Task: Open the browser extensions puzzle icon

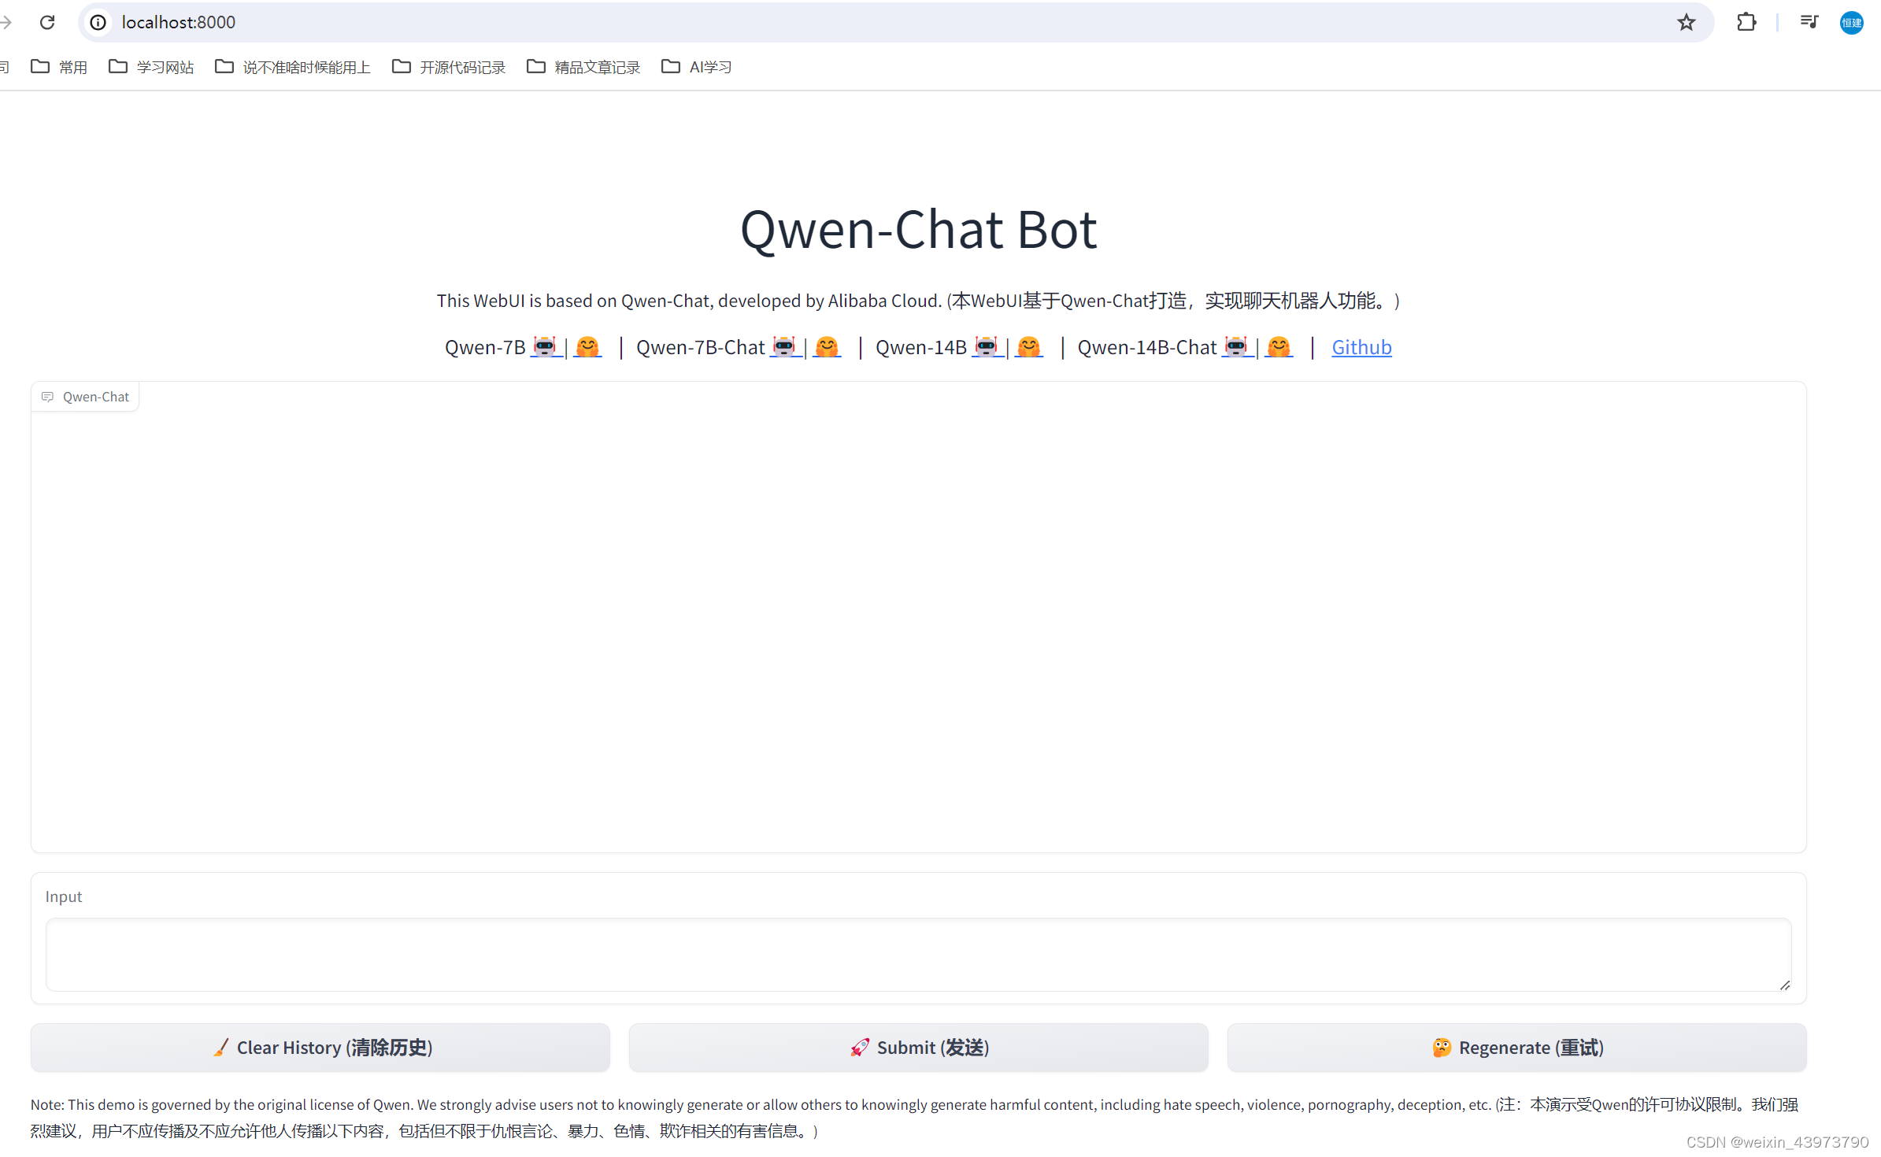Action: click(1746, 22)
